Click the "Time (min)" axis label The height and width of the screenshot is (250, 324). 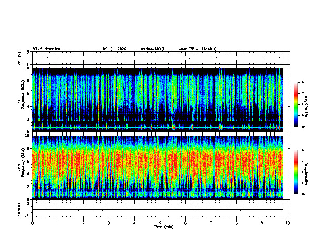pyautogui.click(x=164, y=227)
